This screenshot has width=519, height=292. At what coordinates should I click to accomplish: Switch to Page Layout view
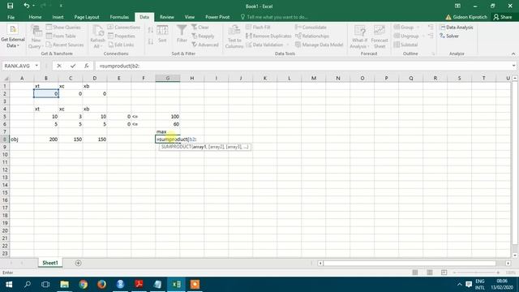pyautogui.click(x=429, y=273)
